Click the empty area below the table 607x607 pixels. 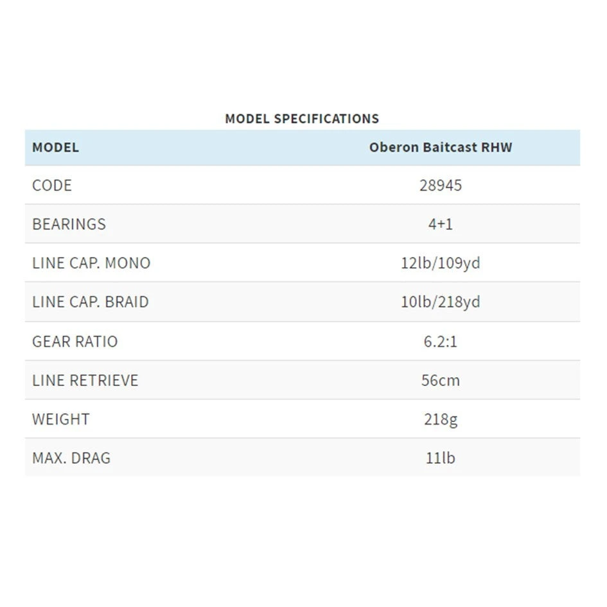(302, 540)
